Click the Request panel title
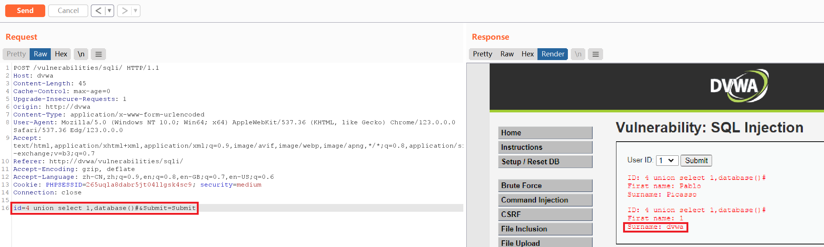 click(x=21, y=37)
